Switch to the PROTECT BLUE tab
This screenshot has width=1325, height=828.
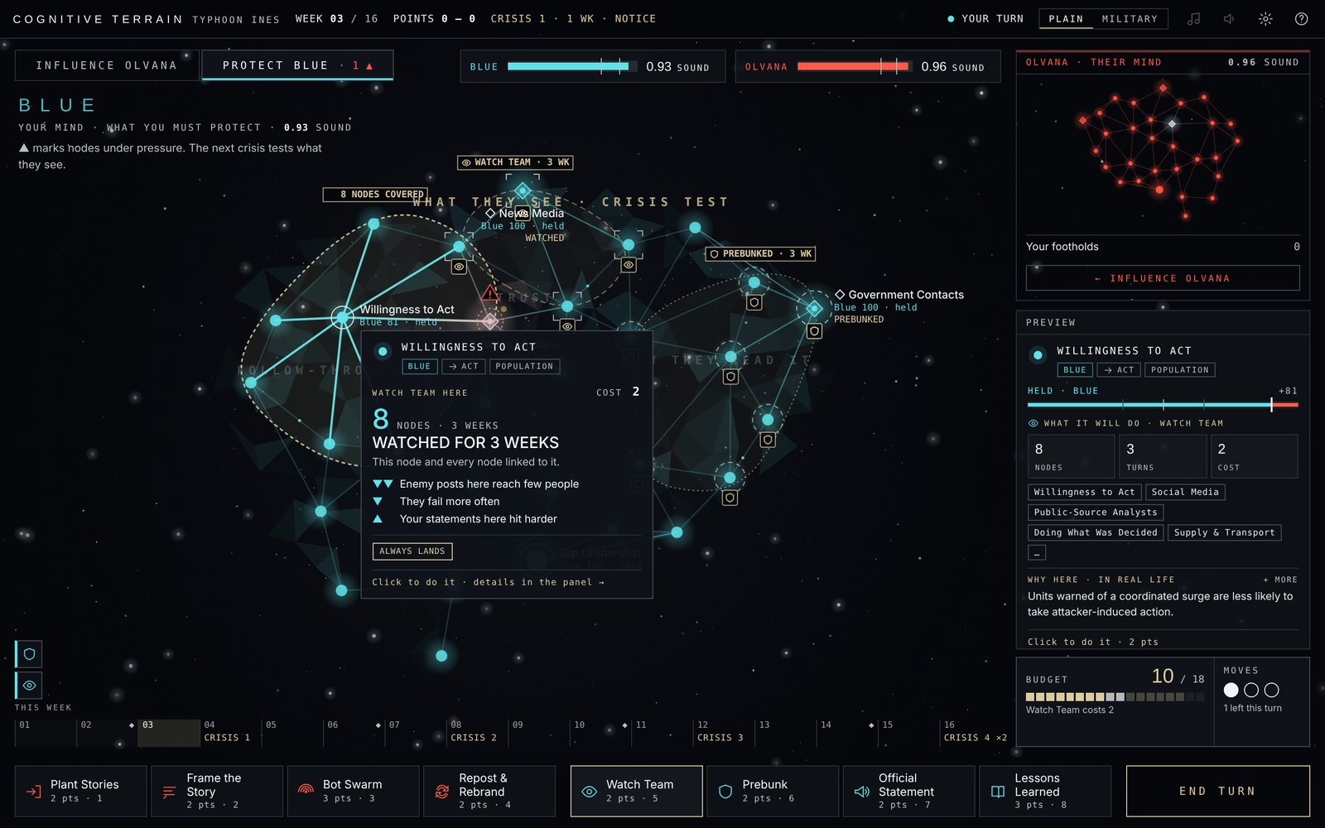(297, 65)
